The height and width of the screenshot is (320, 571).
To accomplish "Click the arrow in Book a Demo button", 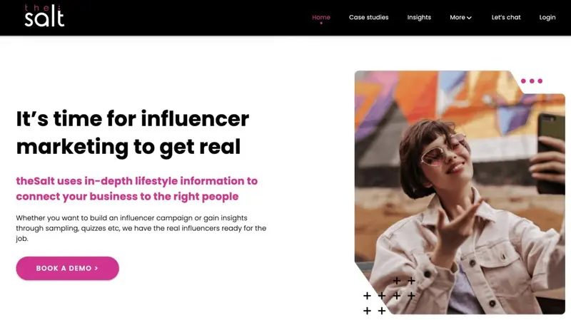I will [96, 269].
